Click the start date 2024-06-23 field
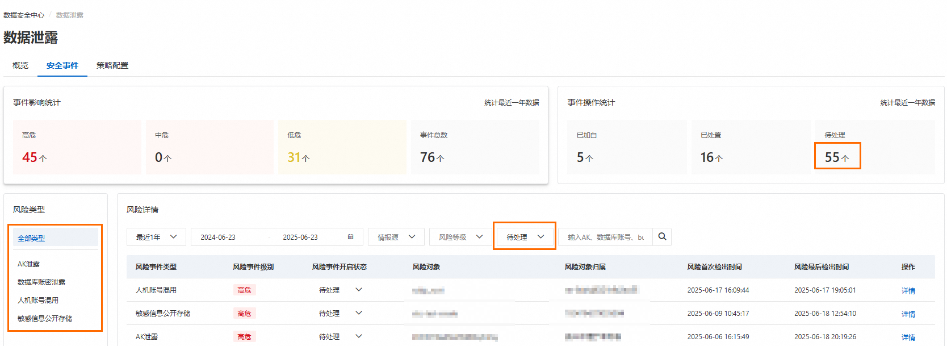 coord(218,237)
